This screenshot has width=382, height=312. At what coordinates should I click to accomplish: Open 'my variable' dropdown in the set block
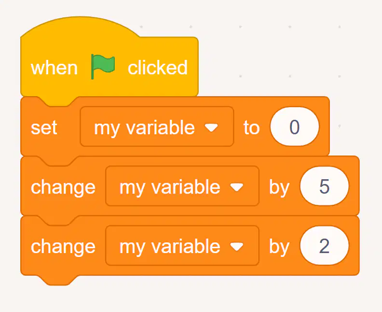[x=157, y=127]
